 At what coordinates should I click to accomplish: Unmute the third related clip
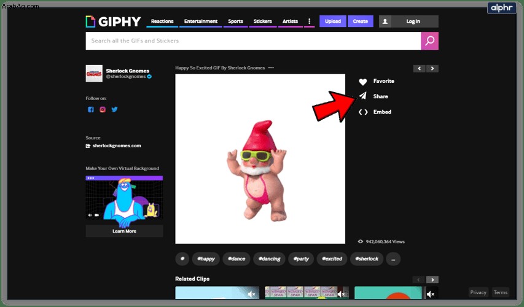click(431, 294)
